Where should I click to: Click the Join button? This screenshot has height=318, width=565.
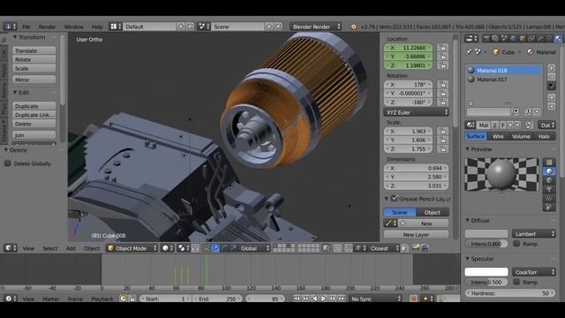pyautogui.click(x=34, y=135)
